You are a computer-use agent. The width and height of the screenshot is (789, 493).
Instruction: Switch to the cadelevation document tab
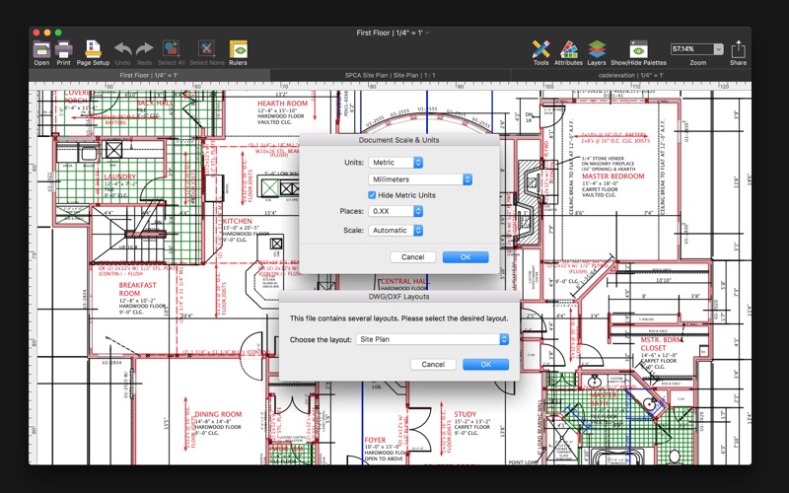[x=631, y=75]
